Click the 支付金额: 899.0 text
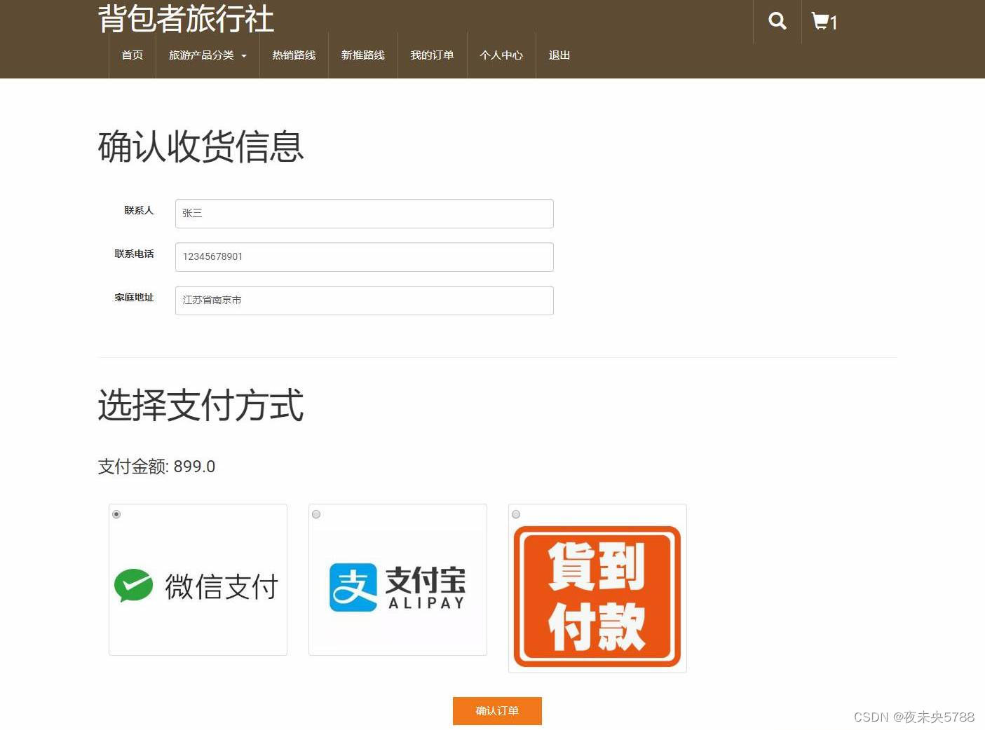The image size is (985, 730). coord(156,467)
